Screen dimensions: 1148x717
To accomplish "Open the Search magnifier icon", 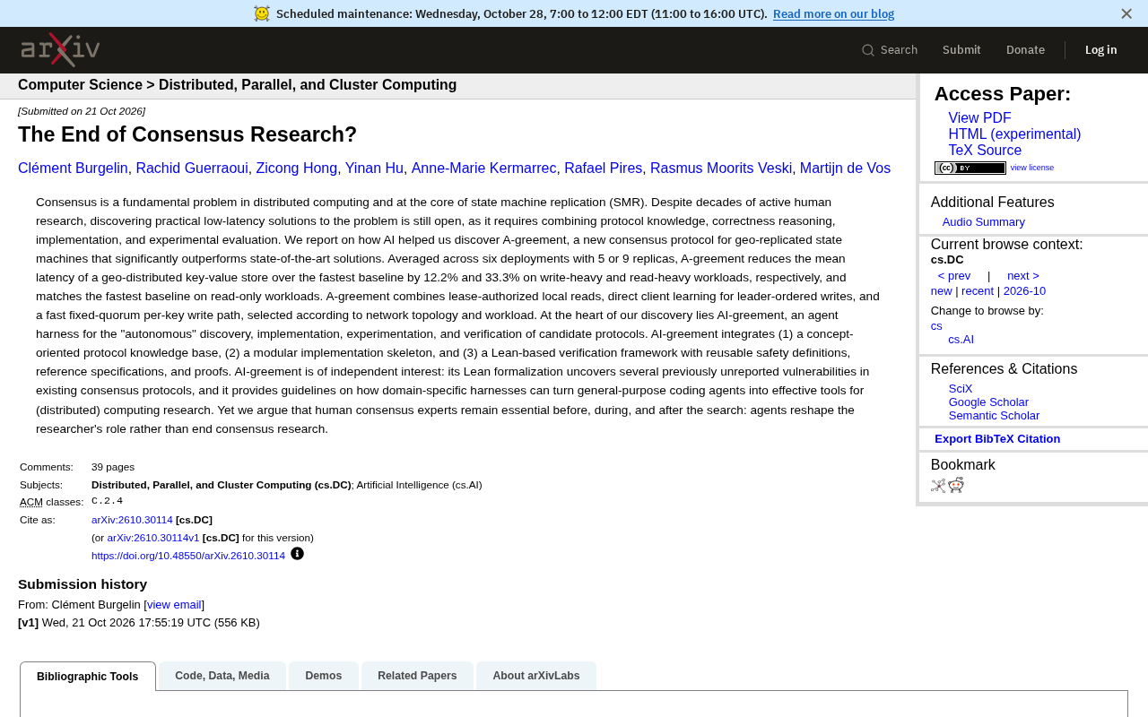I will [x=868, y=50].
